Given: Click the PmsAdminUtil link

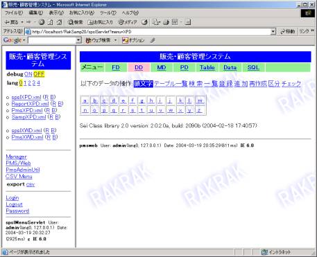Looking at the screenshot, I should pyautogui.click(x=23, y=170).
